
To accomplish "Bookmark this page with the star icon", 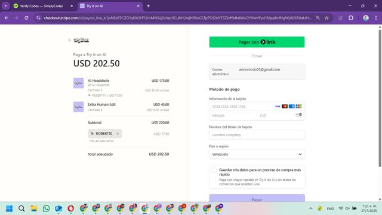I will (326, 18).
